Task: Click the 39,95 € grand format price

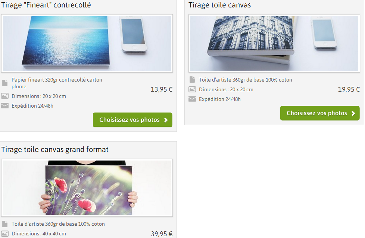Action: pos(162,234)
